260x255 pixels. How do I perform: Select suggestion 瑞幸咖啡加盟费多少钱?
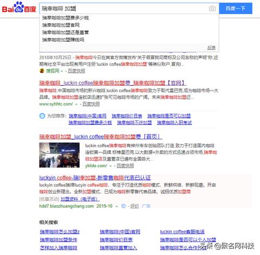66,18
